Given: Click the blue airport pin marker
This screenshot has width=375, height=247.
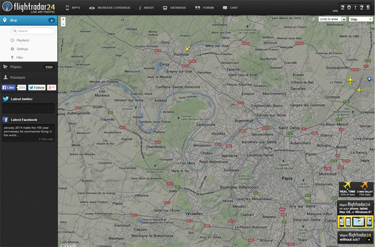Looking at the screenshot, I should click(369, 79).
